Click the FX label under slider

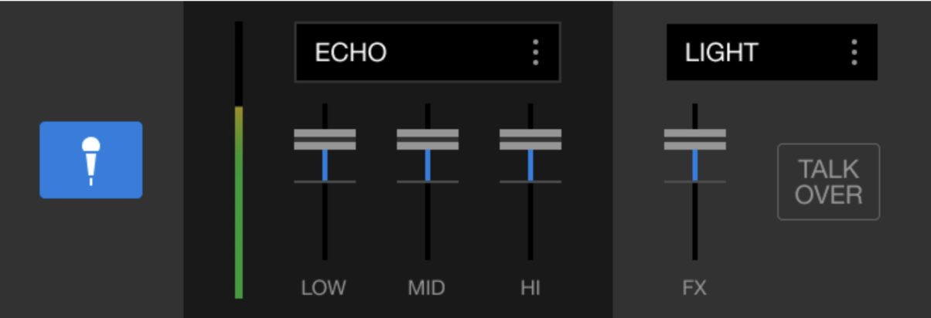point(694,289)
